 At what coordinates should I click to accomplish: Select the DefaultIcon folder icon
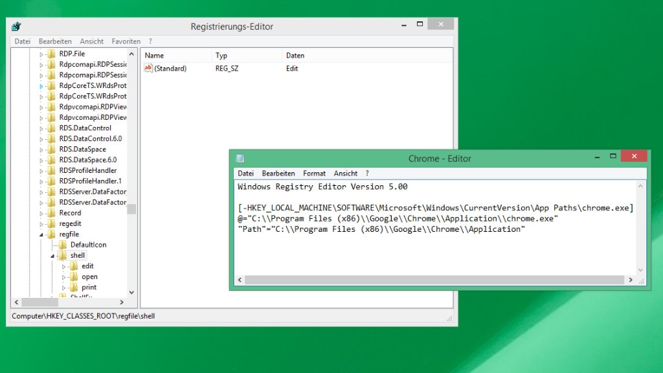click(62, 245)
